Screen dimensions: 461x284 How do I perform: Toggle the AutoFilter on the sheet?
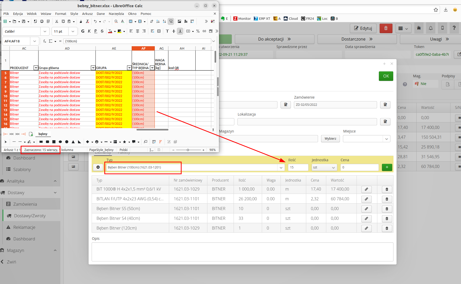(170, 22)
